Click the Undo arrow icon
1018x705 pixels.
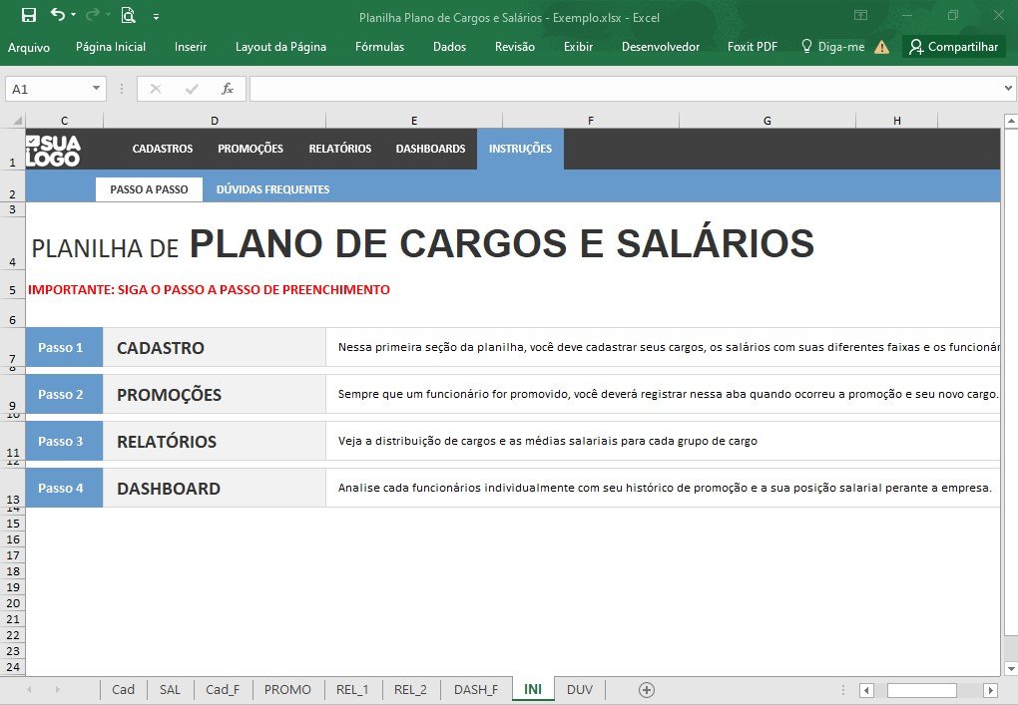point(58,14)
